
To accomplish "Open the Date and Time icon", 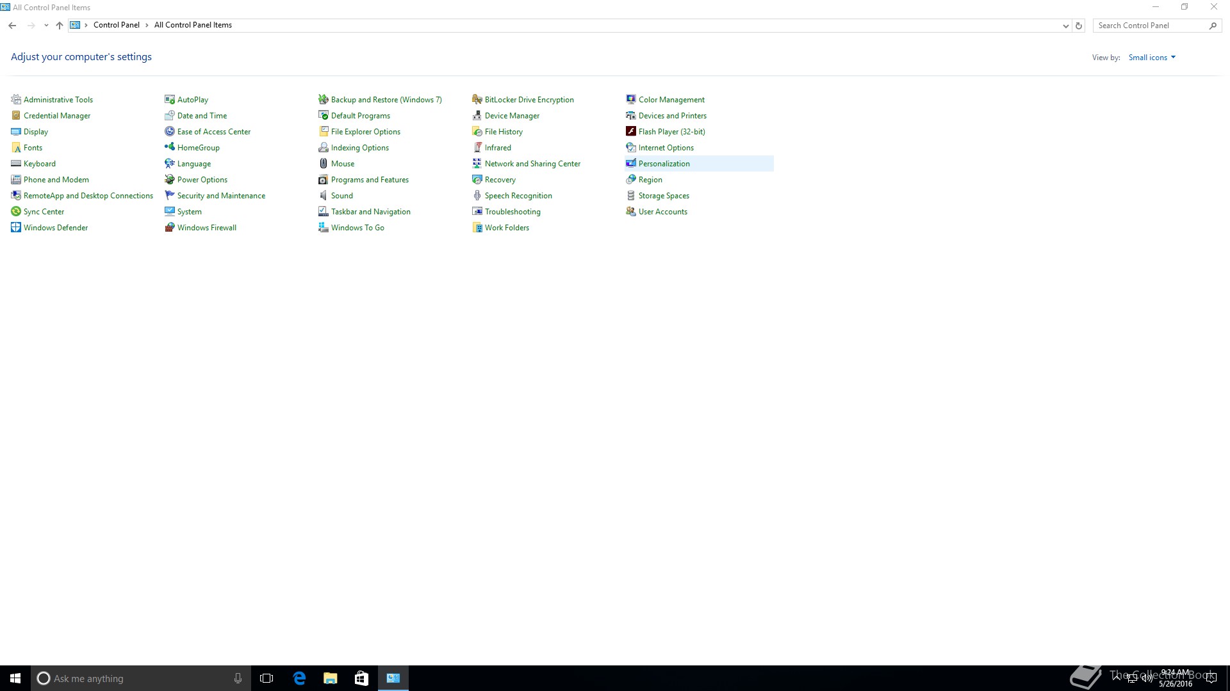I will tap(170, 115).
